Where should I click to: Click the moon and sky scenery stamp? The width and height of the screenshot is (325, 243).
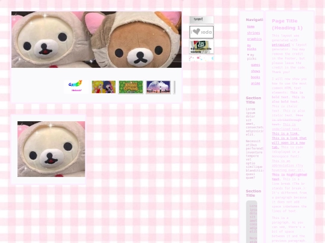coord(158,87)
